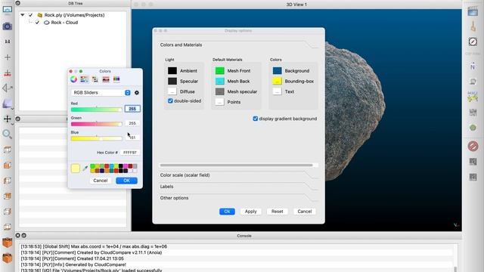Click Apply in Display options dialog
Screen dimensions: 484x272
click(x=250, y=212)
